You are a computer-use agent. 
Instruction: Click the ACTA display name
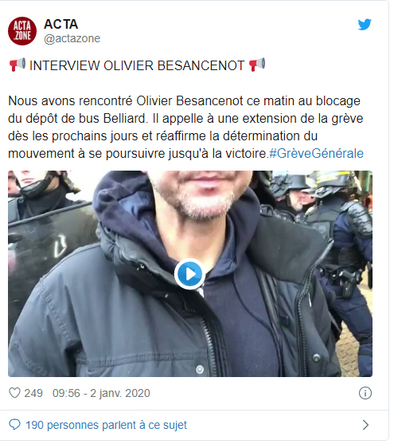point(60,24)
